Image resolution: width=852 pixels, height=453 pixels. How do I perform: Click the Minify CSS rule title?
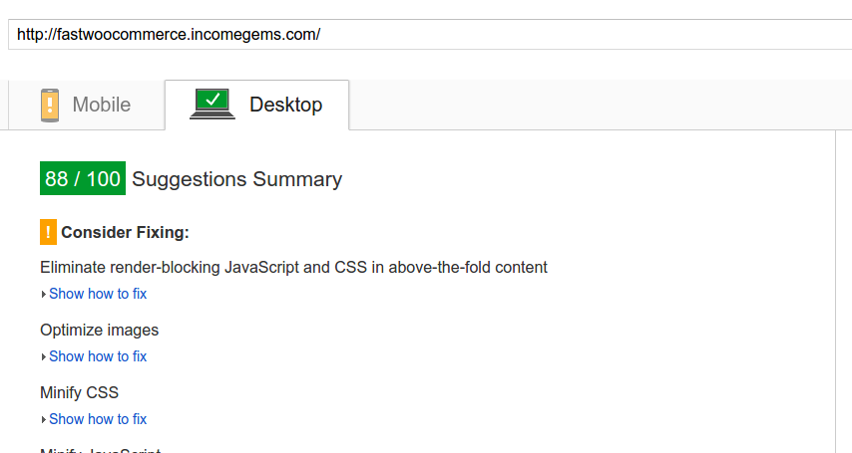click(x=80, y=392)
